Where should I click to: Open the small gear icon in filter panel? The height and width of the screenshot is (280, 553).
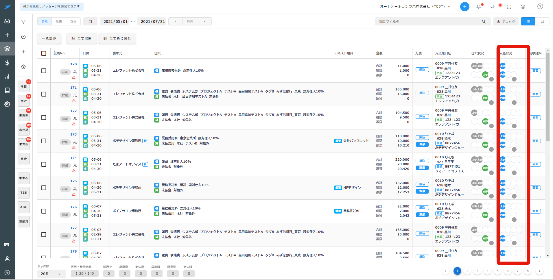[x=23, y=67]
